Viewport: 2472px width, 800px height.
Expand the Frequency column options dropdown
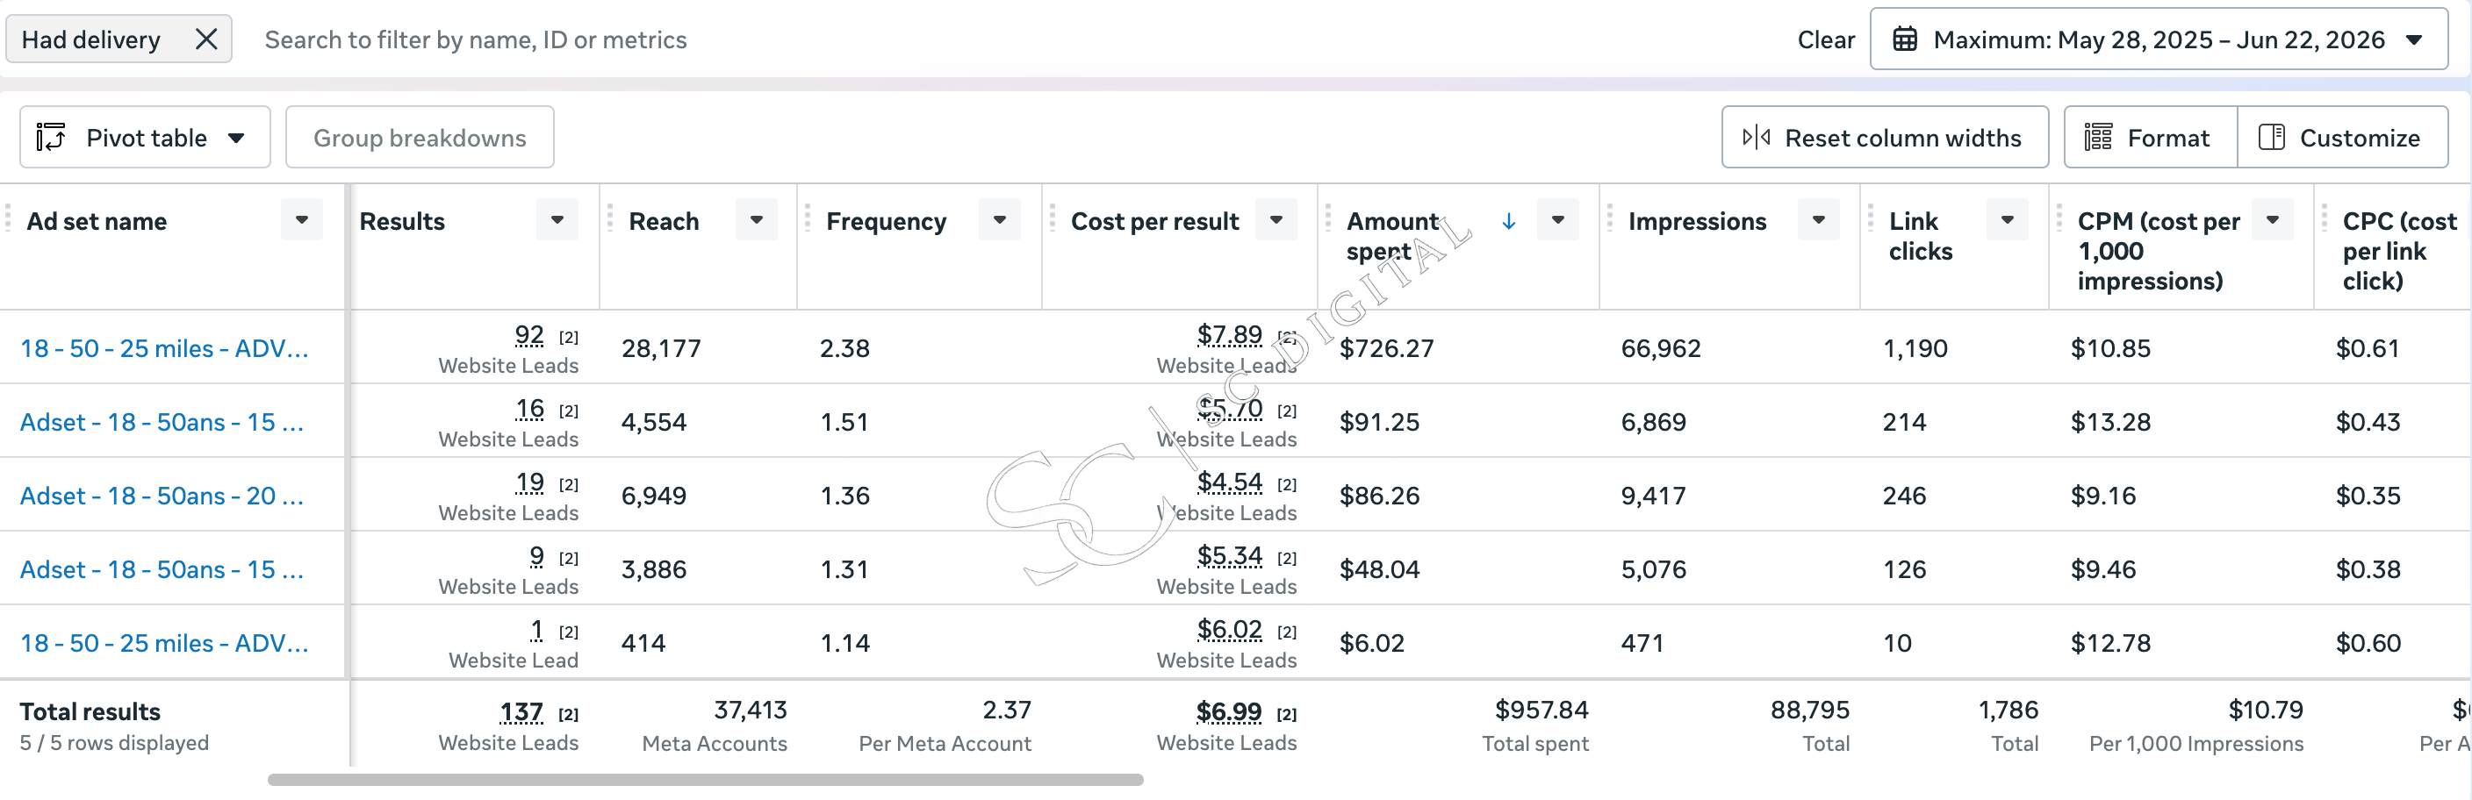point(1000,221)
